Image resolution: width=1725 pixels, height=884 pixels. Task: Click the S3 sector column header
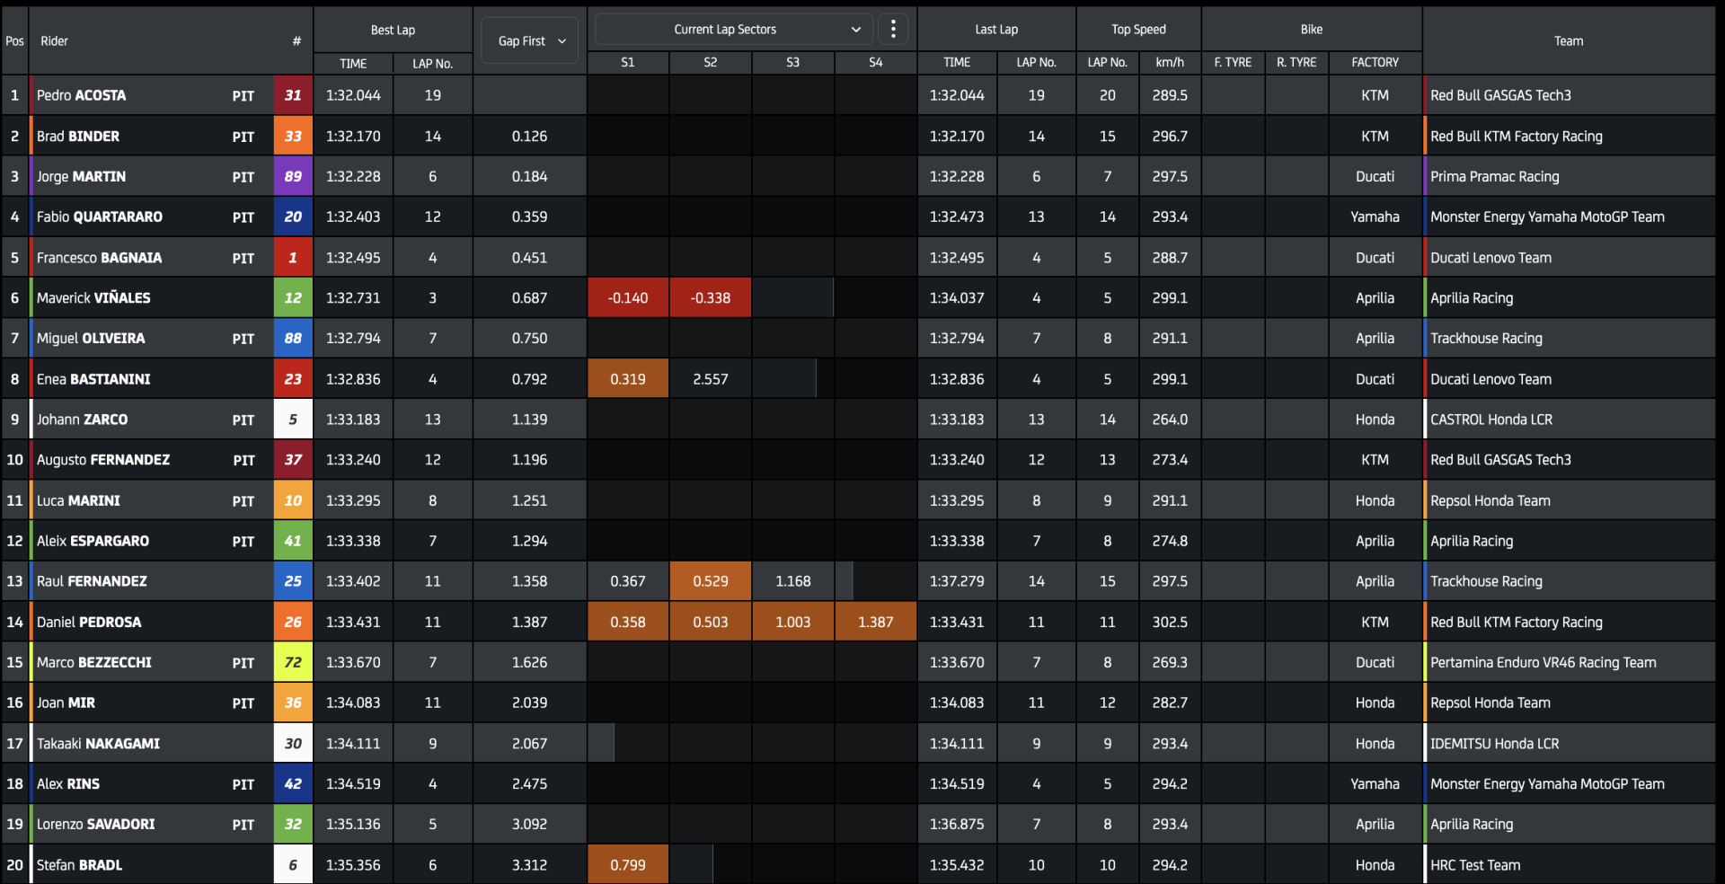coord(792,63)
